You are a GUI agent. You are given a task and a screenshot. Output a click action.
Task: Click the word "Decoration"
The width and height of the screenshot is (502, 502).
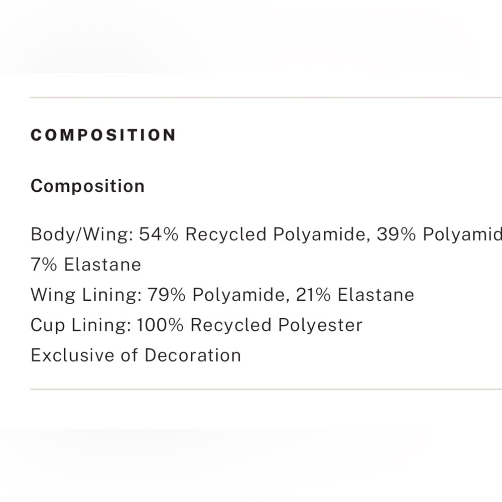coord(193,355)
